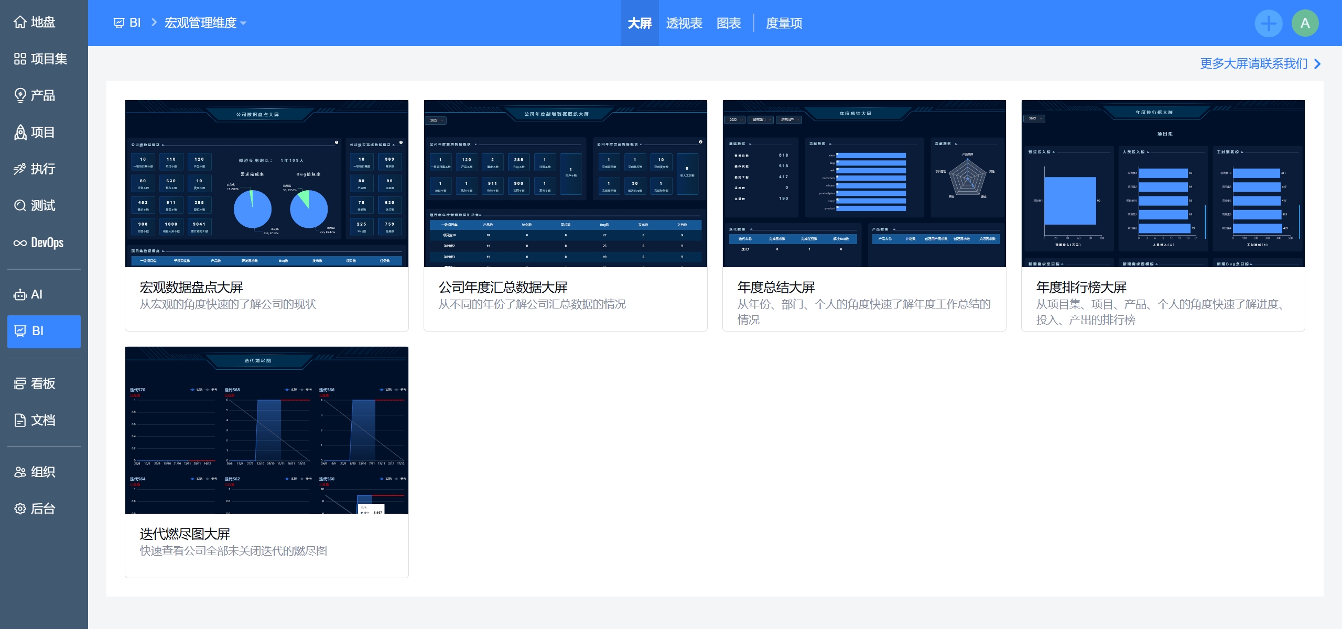The image size is (1342, 629).
Task: Open 后台 admin gear icon
Action: [20, 509]
